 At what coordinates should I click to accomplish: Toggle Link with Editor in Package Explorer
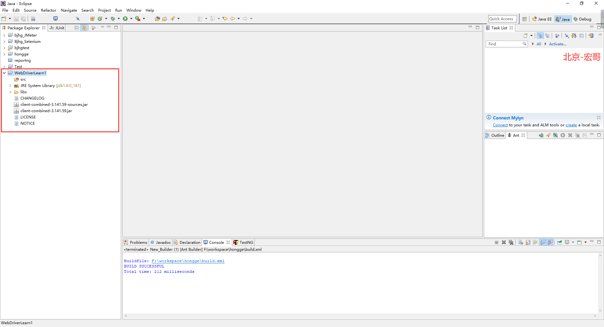click(x=84, y=28)
